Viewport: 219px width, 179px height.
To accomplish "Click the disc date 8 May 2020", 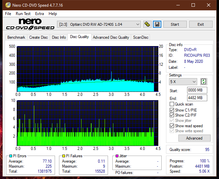I will tap(194, 61).
